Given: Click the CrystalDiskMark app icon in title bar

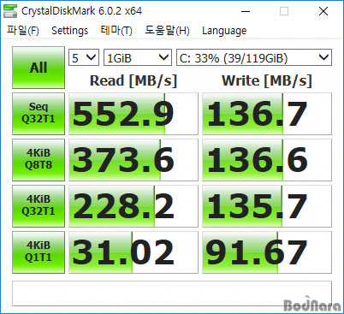Looking at the screenshot, I should coord(10,11).
